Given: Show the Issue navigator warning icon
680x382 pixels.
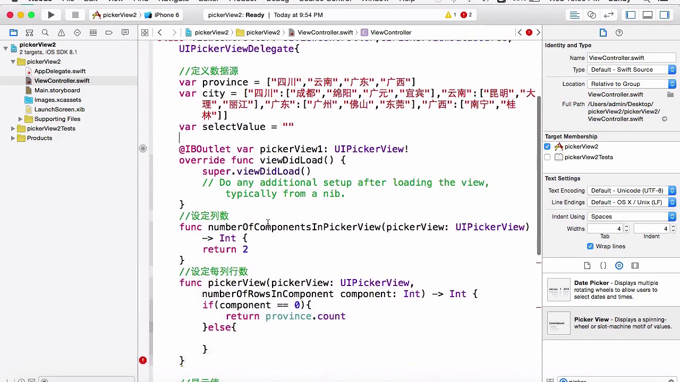Looking at the screenshot, I should point(61,32).
